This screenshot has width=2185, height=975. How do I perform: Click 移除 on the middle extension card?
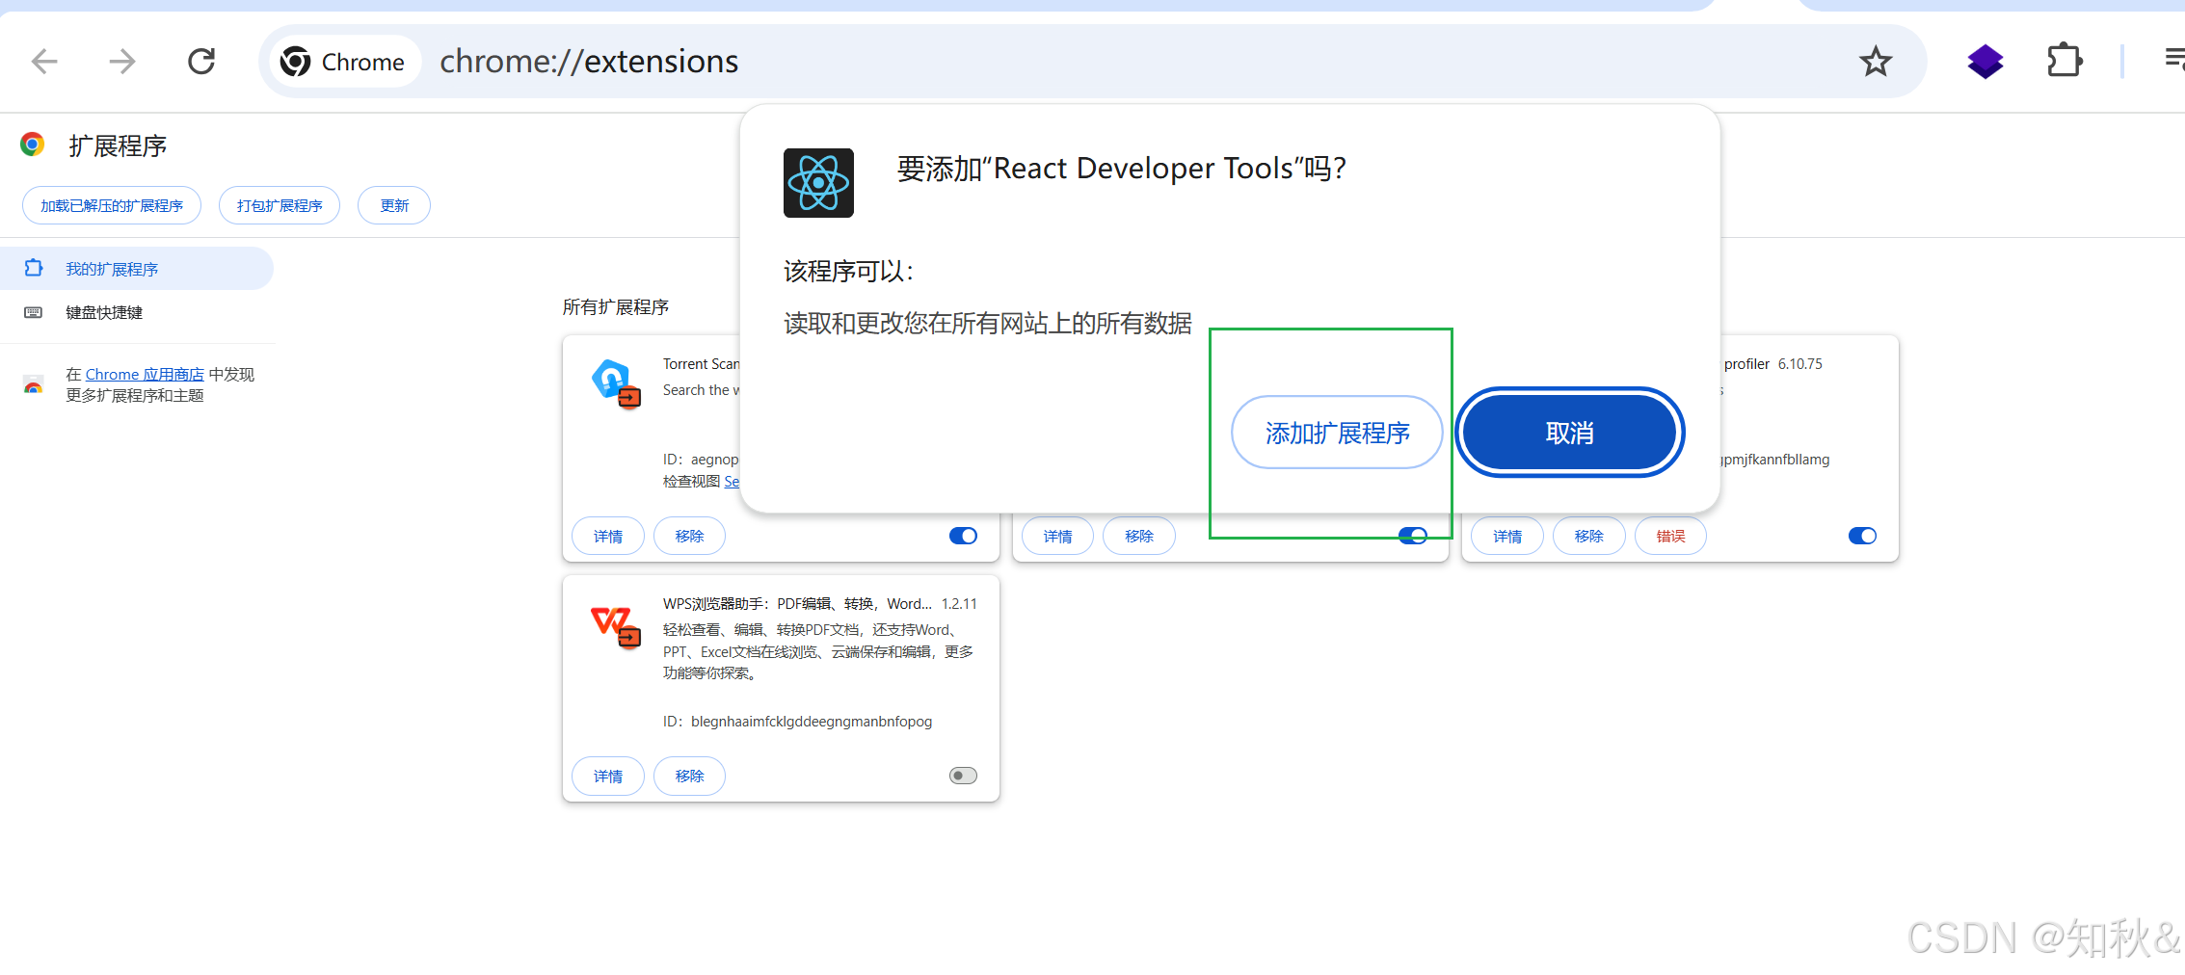tap(1139, 536)
